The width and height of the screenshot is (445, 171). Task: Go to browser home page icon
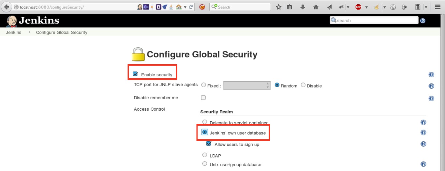click(316, 7)
